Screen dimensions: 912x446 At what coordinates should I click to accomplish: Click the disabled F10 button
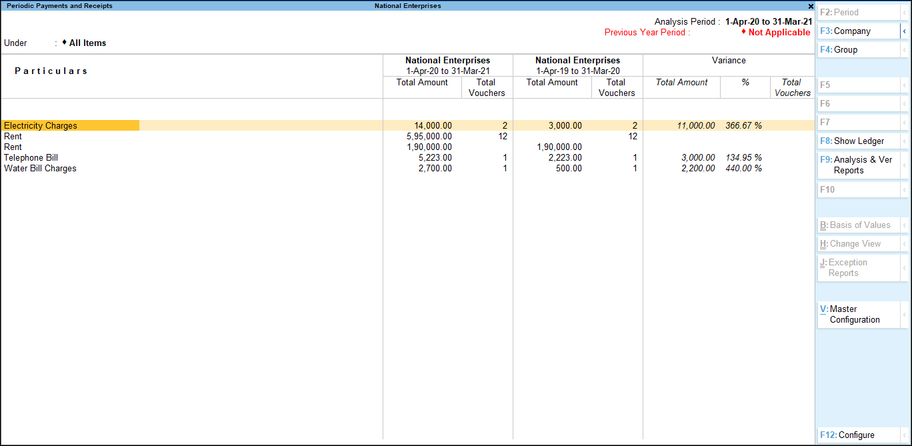[859, 189]
